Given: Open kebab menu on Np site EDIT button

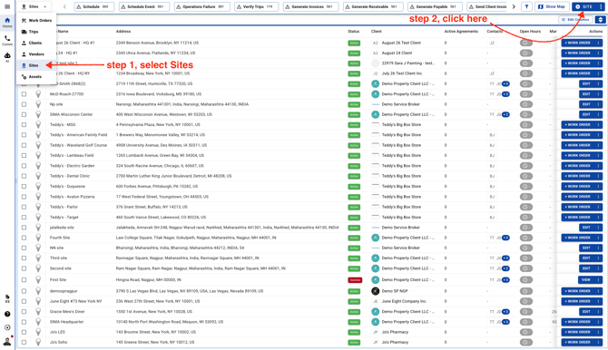Looking at the screenshot, I should pos(598,104).
